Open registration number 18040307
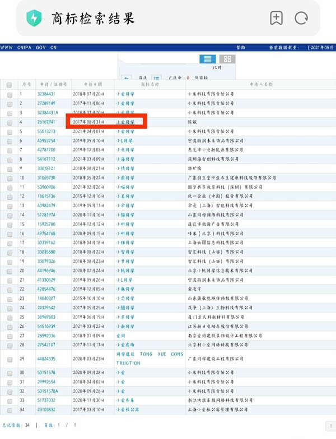 pos(46,298)
